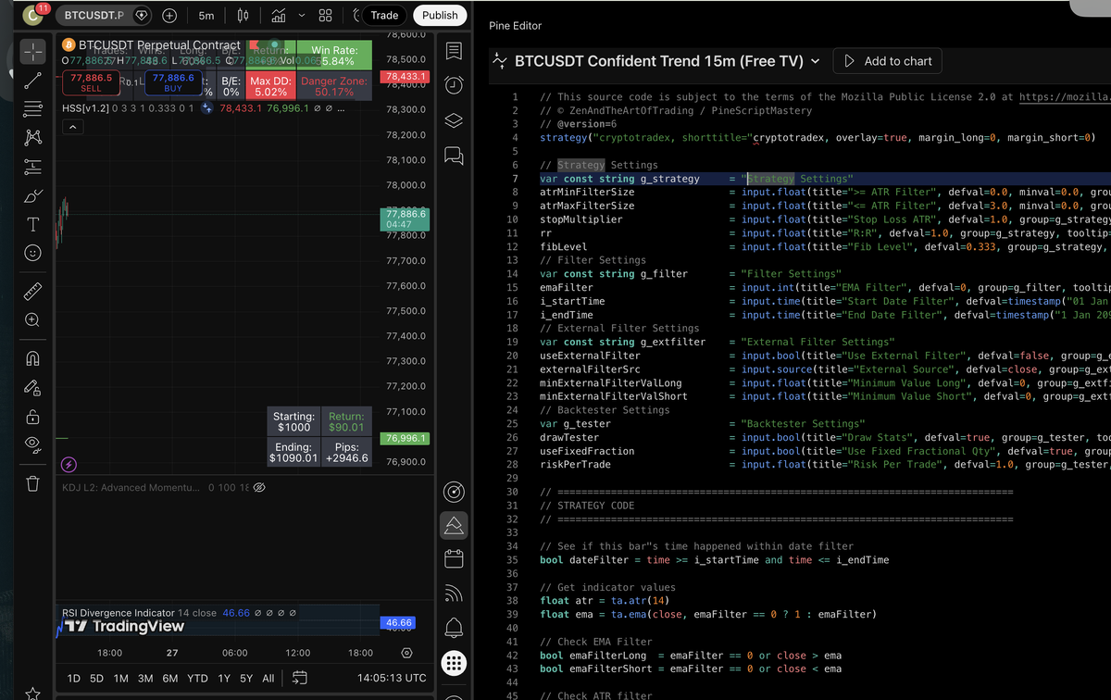
Task: Toggle stay in drawing mode
Action: pos(32,387)
